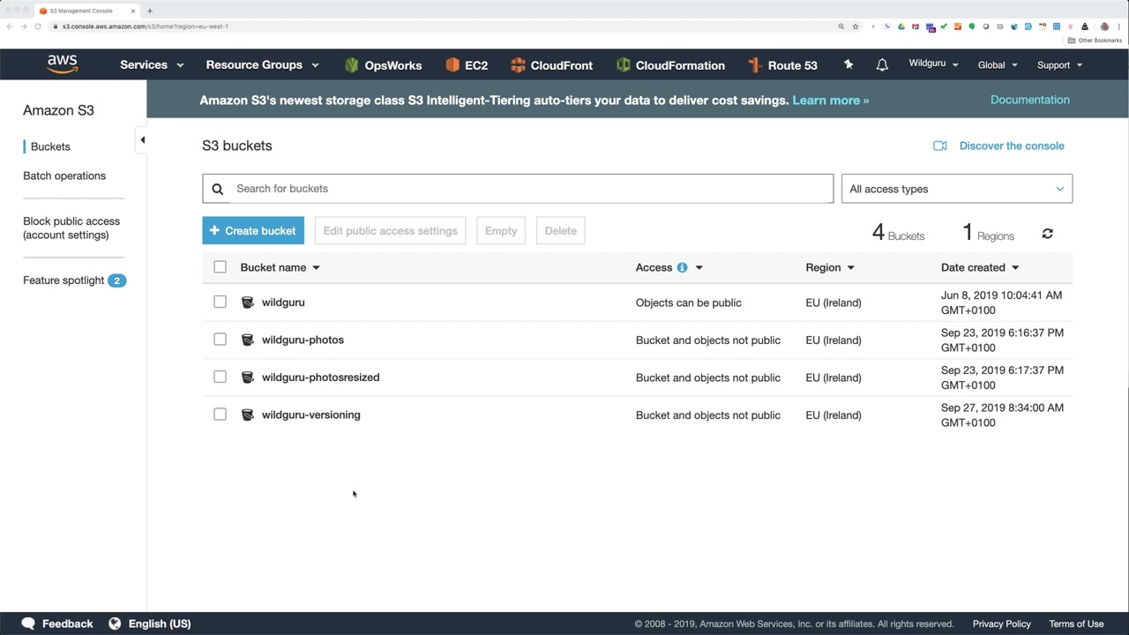Select Buckets in the sidebar

tap(50, 146)
